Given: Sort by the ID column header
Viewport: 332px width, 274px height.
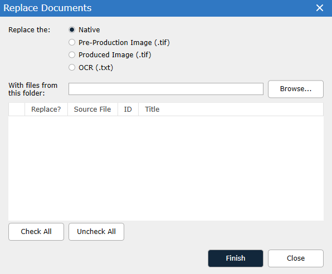Looking at the screenshot, I should (128, 109).
